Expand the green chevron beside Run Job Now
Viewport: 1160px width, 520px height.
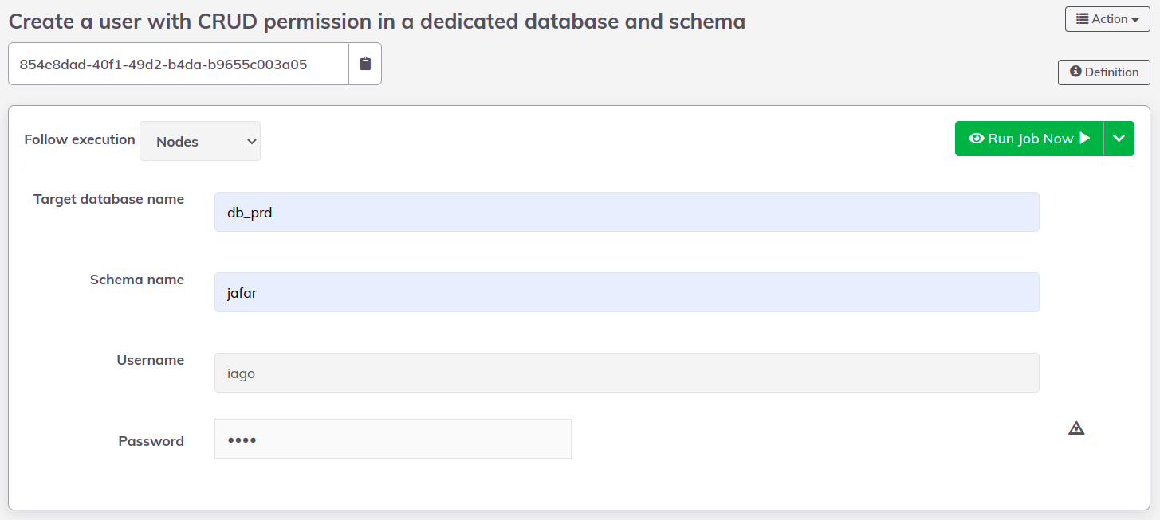pos(1119,139)
